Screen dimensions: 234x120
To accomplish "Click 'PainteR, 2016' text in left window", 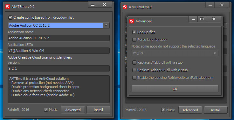I will (x=18, y=110).
